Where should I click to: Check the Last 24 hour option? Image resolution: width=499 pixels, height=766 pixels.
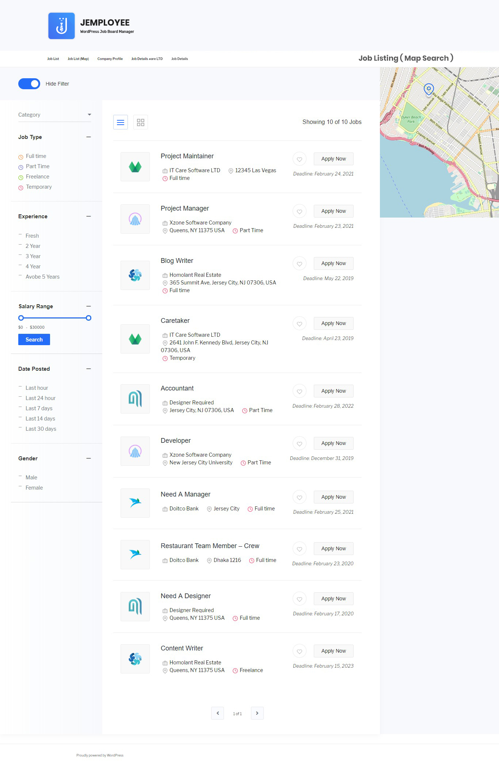coord(37,398)
